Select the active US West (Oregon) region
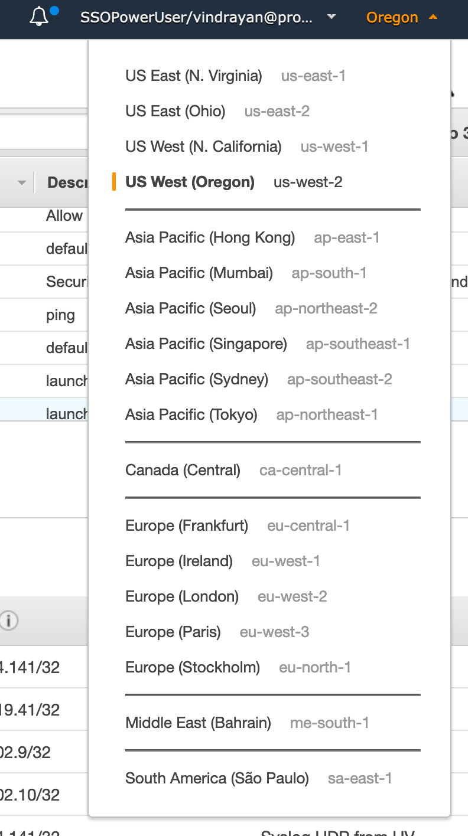Screen dimensions: 468x836 [x=190, y=182]
